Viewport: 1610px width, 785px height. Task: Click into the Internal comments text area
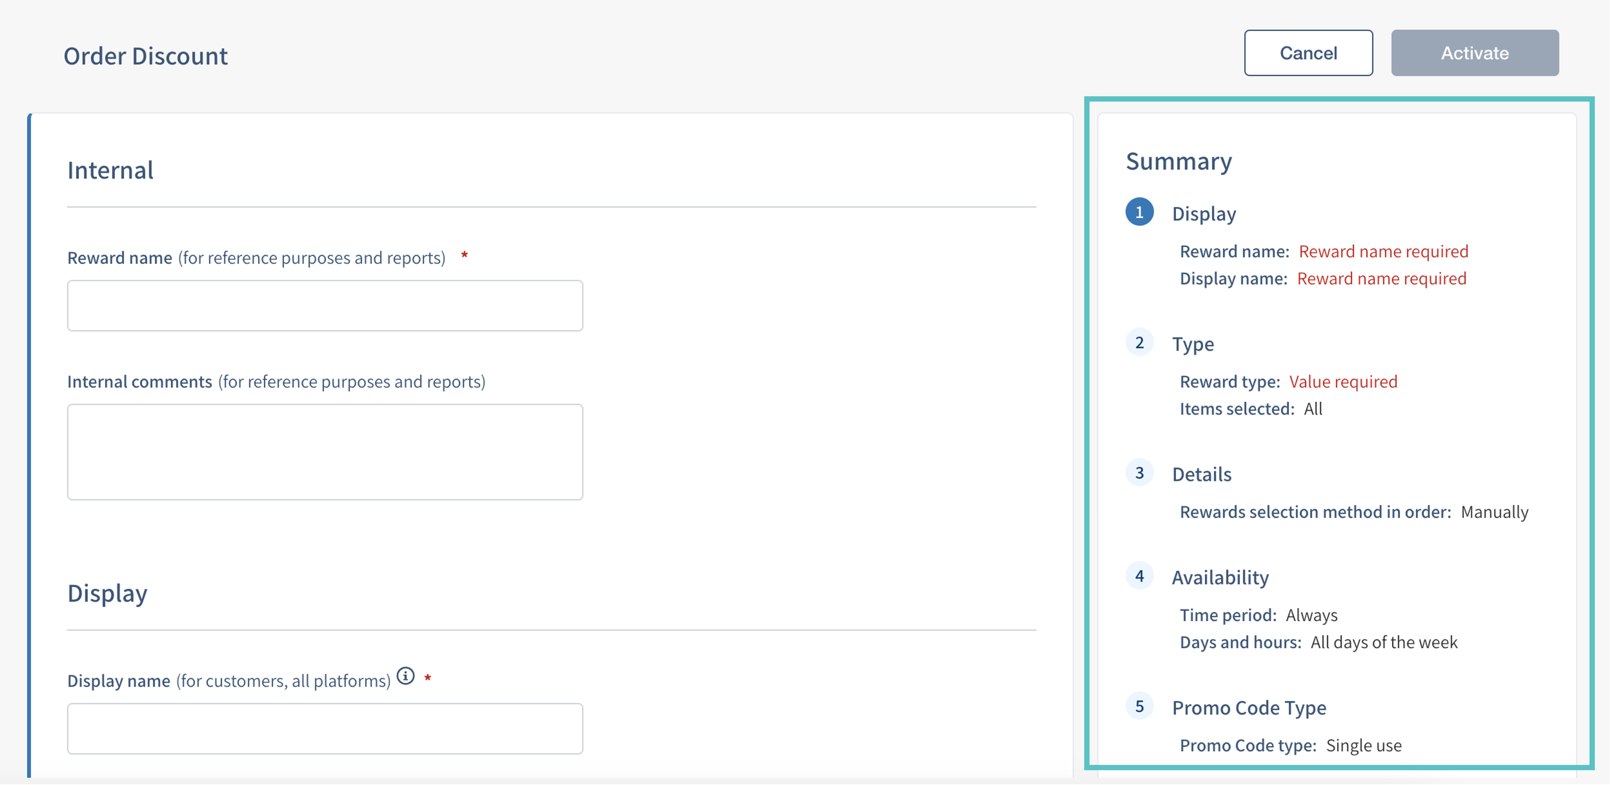(325, 451)
